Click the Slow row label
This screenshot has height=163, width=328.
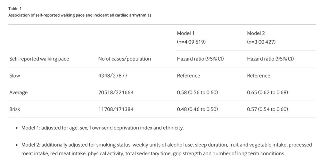[15, 76]
